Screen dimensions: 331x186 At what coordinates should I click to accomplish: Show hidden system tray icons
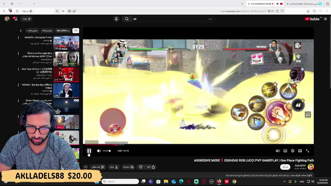pyautogui.click(x=284, y=181)
